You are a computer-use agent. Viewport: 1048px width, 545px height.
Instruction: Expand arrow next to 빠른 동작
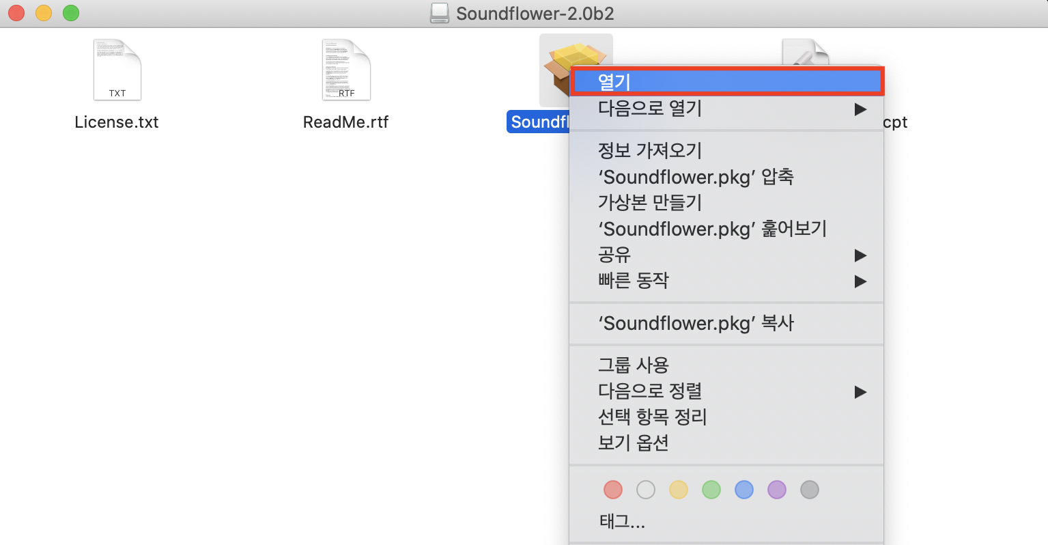(x=860, y=281)
